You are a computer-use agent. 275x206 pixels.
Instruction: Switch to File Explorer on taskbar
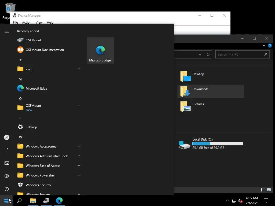pos(33,201)
